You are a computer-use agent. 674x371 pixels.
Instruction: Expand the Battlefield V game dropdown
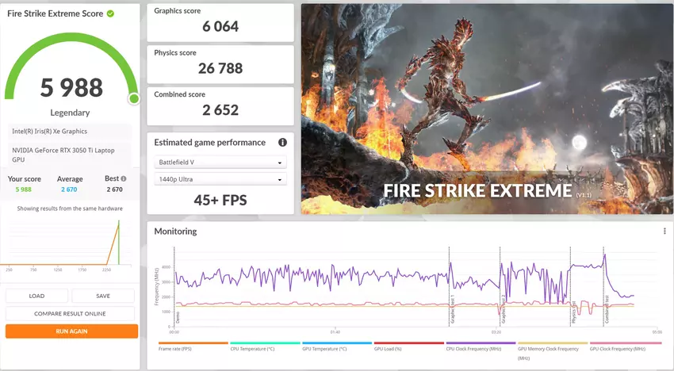pos(220,163)
